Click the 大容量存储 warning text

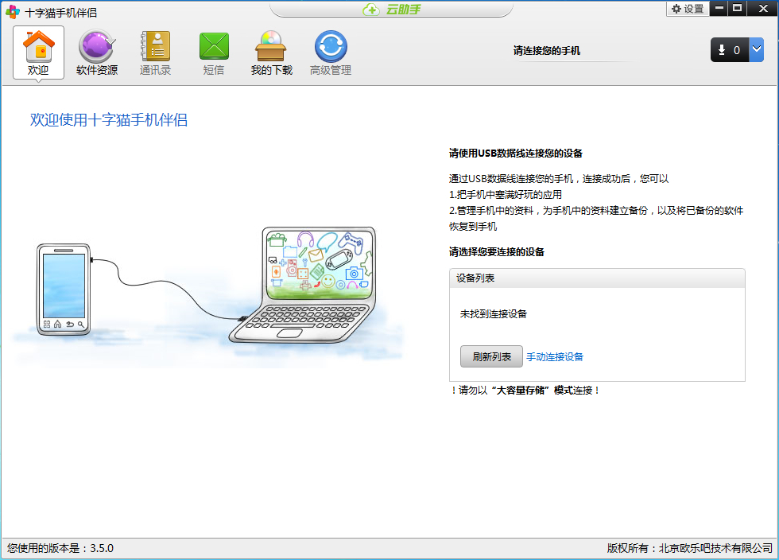point(525,391)
